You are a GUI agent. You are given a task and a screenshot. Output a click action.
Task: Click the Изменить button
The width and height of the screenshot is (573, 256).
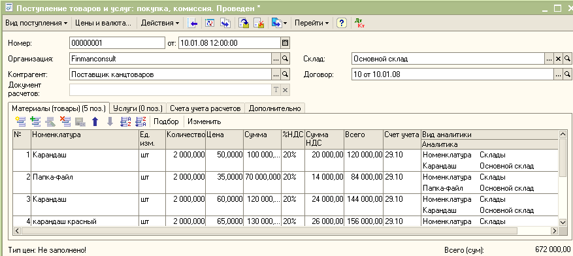point(205,121)
